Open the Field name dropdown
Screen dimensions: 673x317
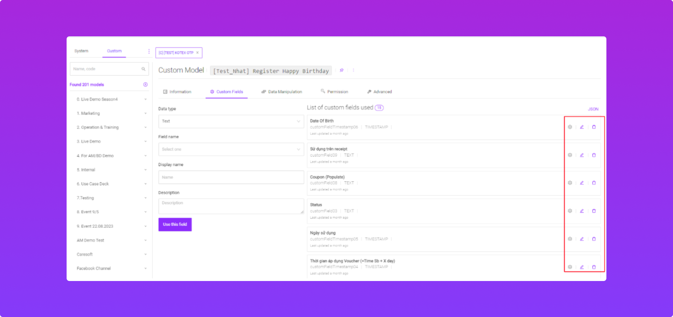[231, 149]
